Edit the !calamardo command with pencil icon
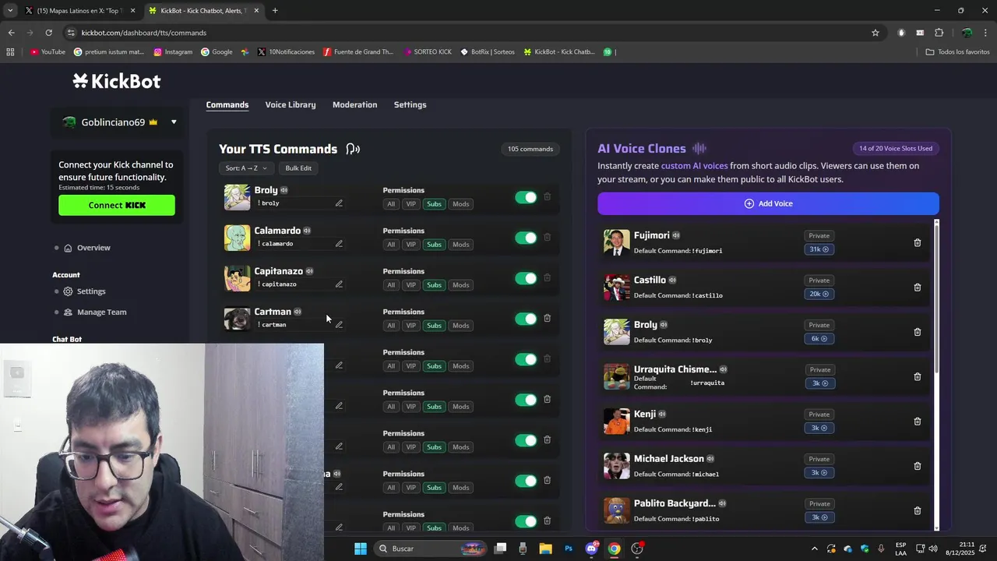The image size is (997, 561). tap(339, 244)
